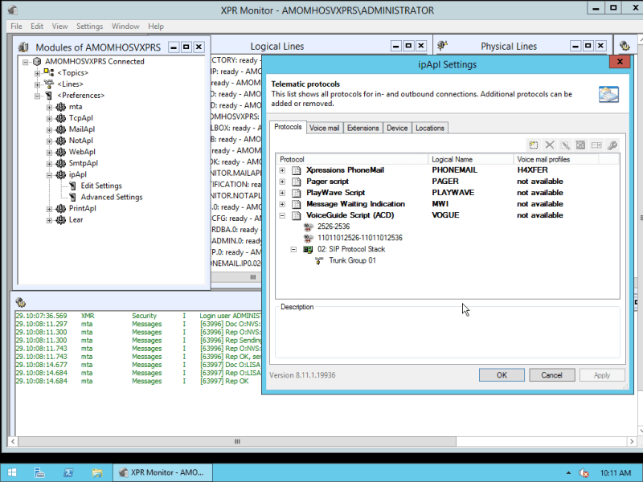Viewport: 643px width, 482px height.
Task: Open the Windows Start button
Action: click(x=12, y=472)
